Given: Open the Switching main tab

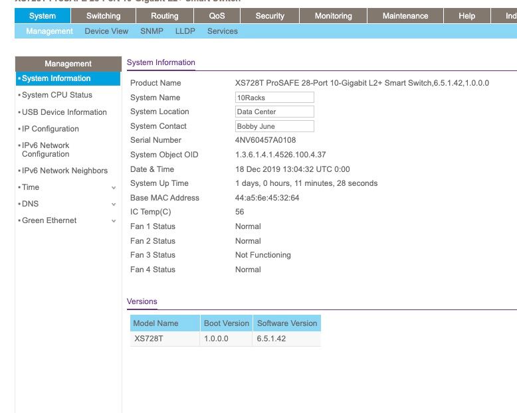Looking at the screenshot, I should [103, 16].
